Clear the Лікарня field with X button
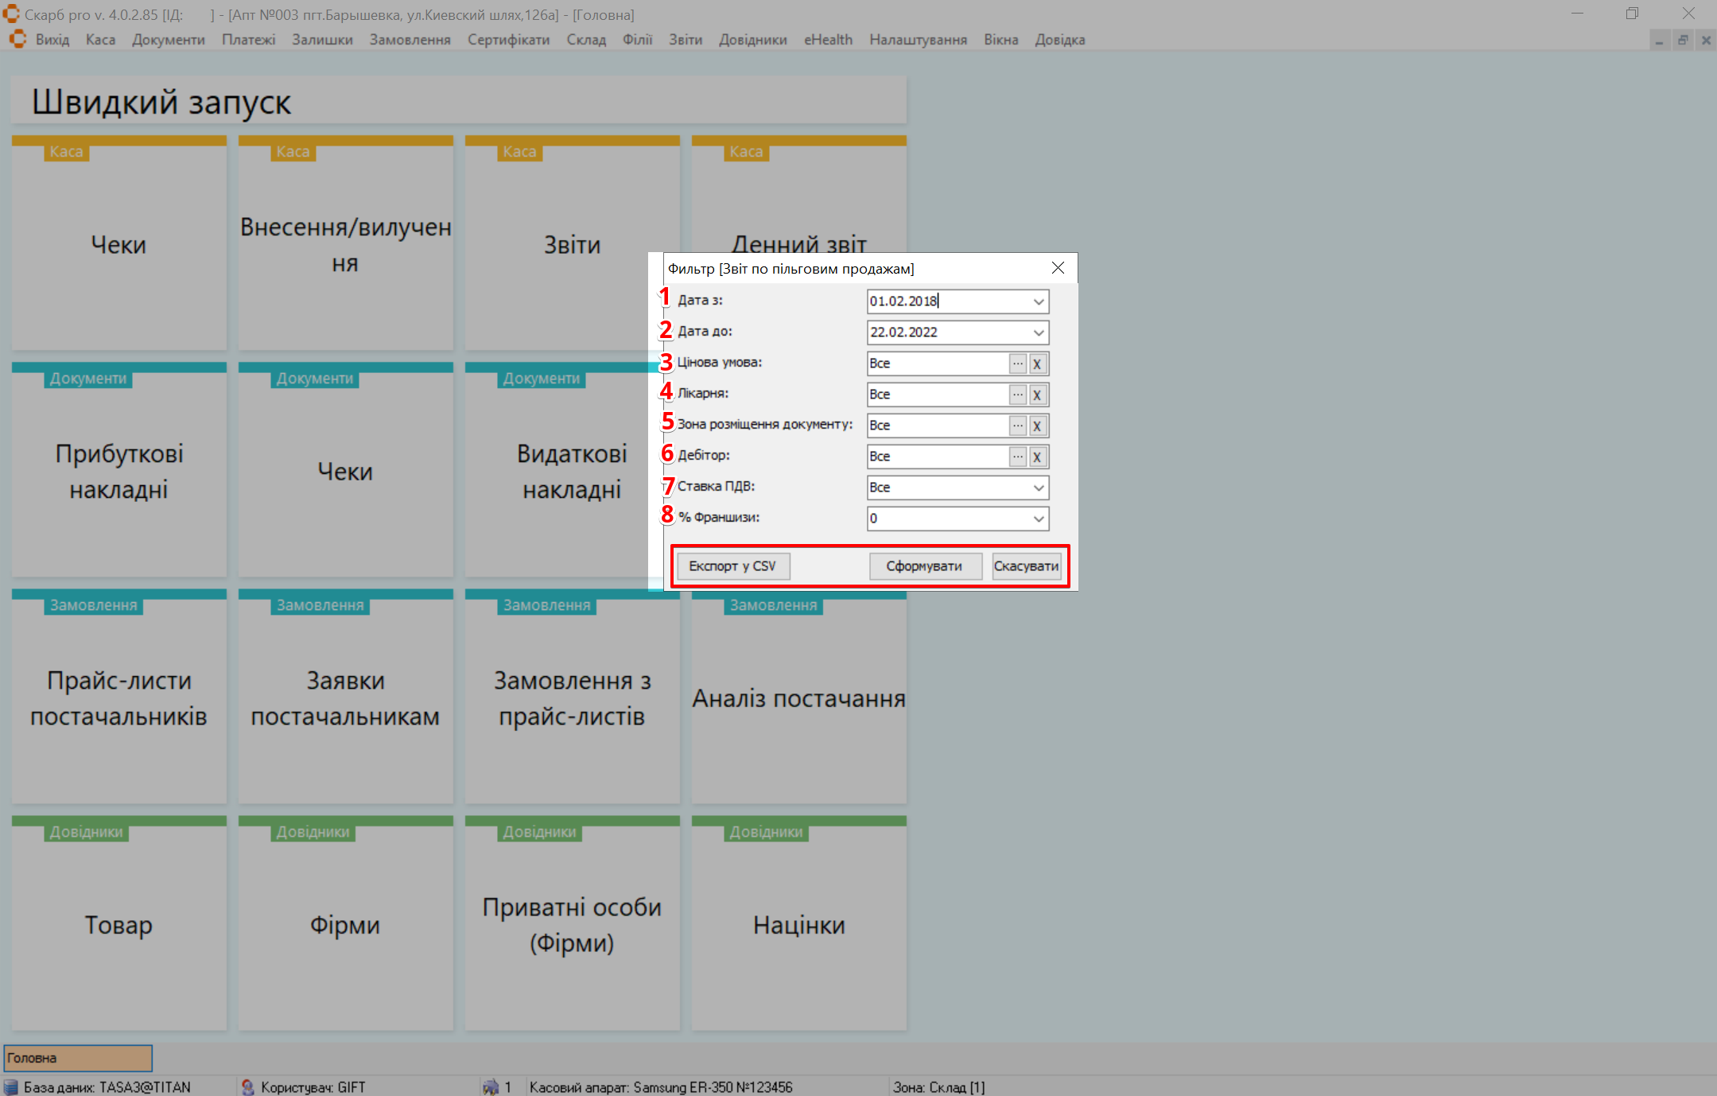Image resolution: width=1717 pixels, height=1096 pixels. click(x=1037, y=394)
